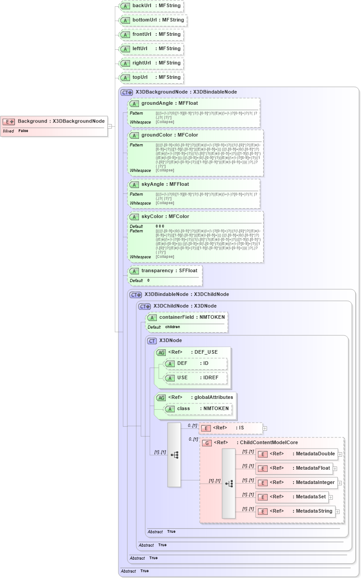Click the rightUrl attribute icon
361x578 pixels.
(126, 63)
